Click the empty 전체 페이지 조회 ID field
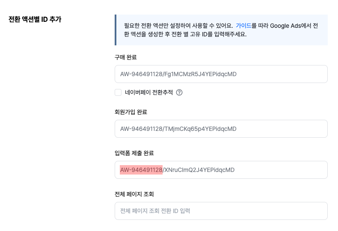 [221, 211]
